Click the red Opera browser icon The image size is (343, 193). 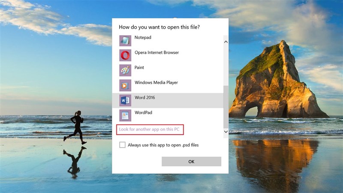125,55
